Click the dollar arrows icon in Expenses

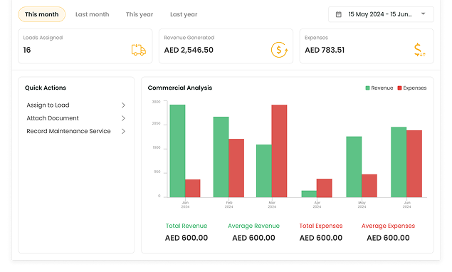coord(419,50)
